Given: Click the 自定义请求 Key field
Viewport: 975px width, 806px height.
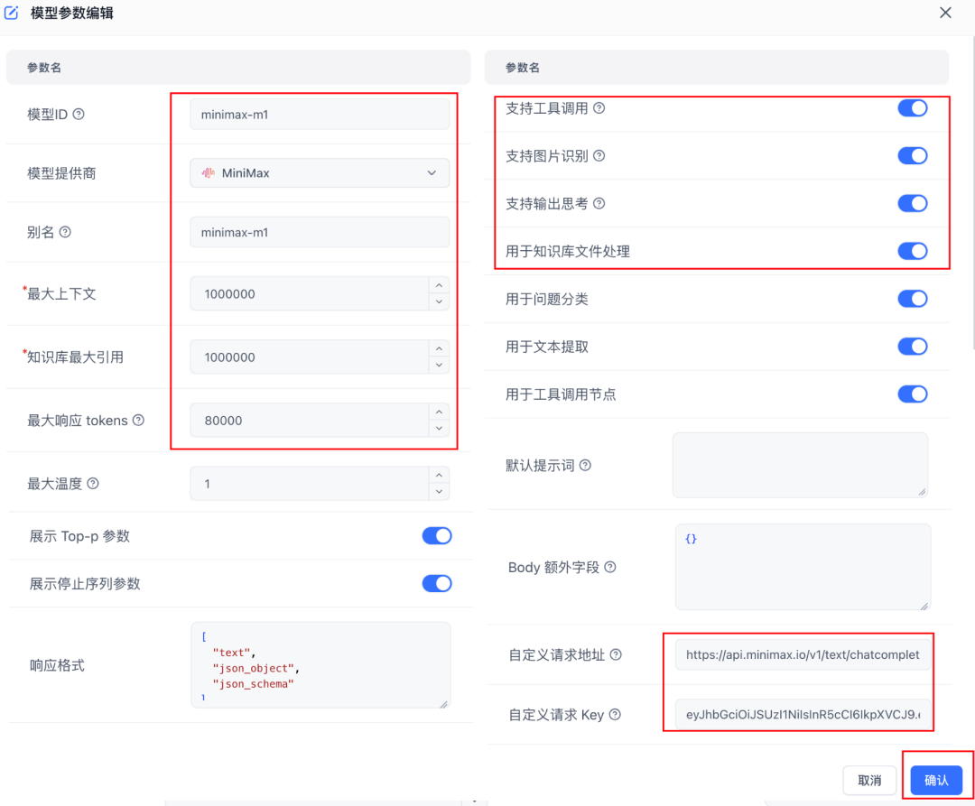Looking at the screenshot, I should [x=803, y=715].
